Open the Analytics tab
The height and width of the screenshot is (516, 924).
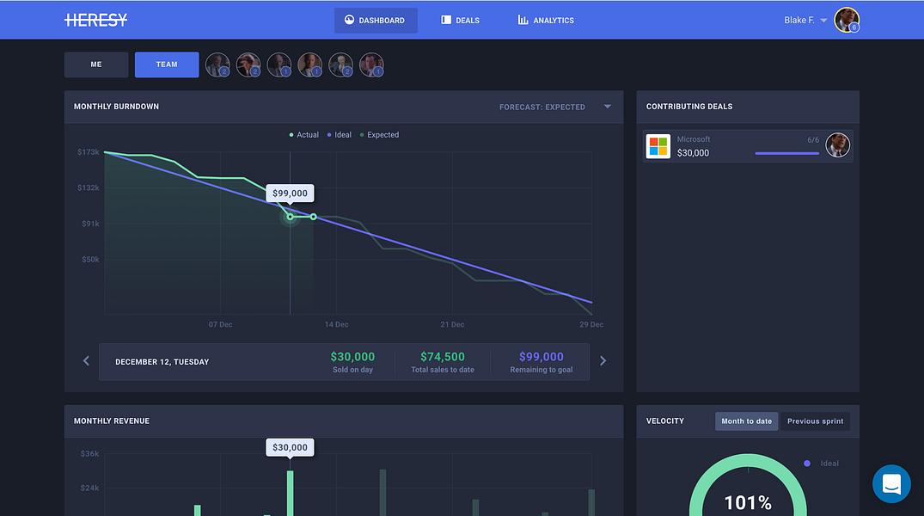pyautogui.click(x=546, y=20)
